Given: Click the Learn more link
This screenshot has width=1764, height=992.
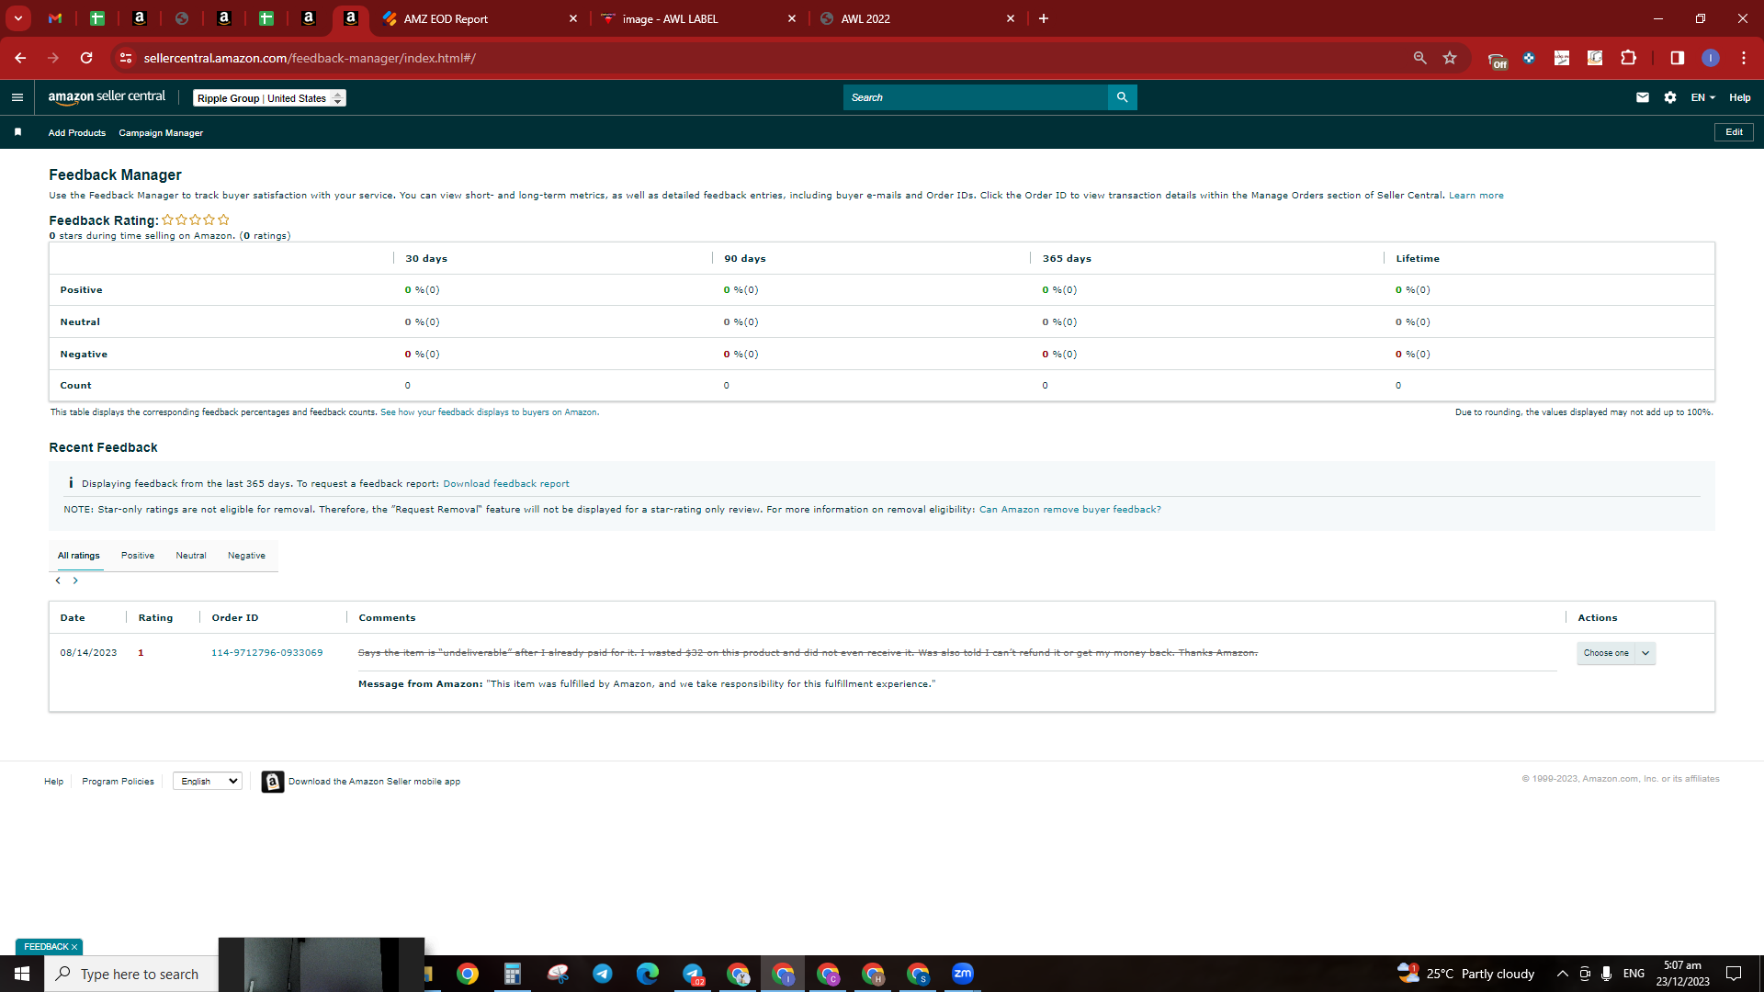Looking at the screenshot, I should [1476, 196].
